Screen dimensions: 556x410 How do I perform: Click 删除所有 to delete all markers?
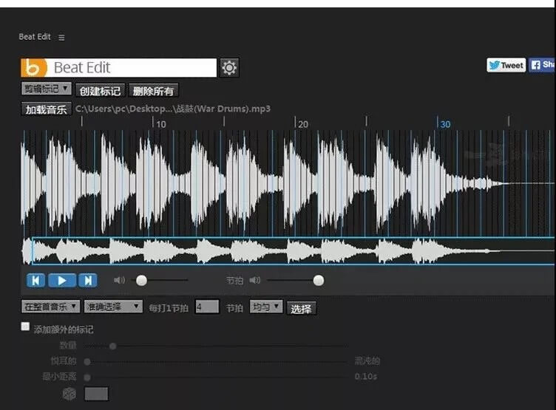[x=153, y=91]
